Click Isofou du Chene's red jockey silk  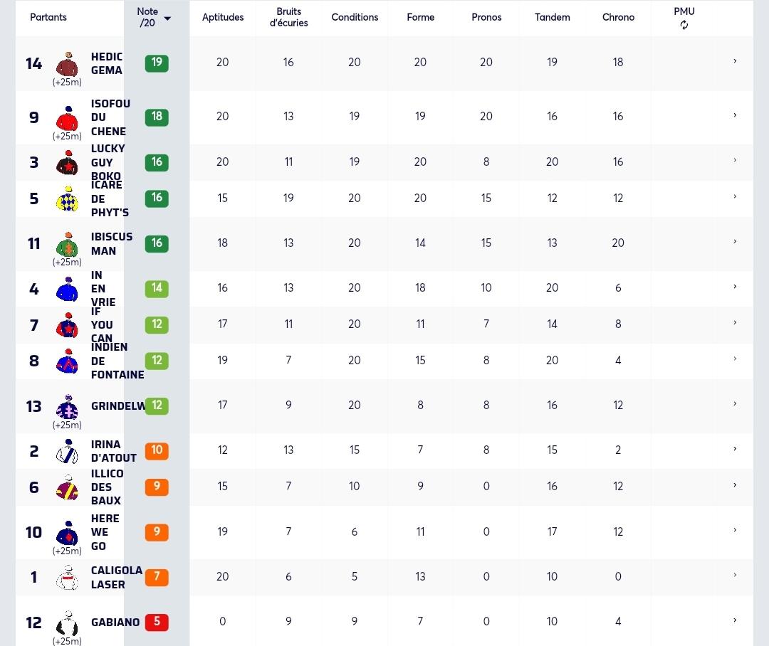tap(67, 118)
